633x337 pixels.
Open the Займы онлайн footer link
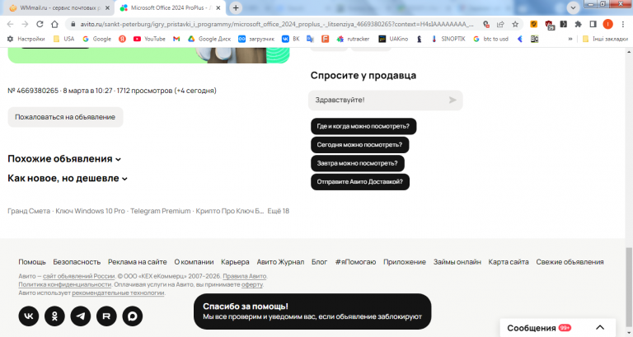click(x=457, y=262)
